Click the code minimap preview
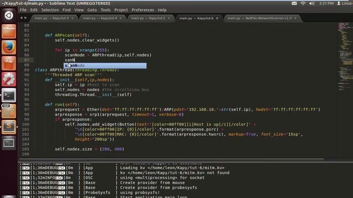Viewport: 353px width, 198px height. tap(345, 56)
